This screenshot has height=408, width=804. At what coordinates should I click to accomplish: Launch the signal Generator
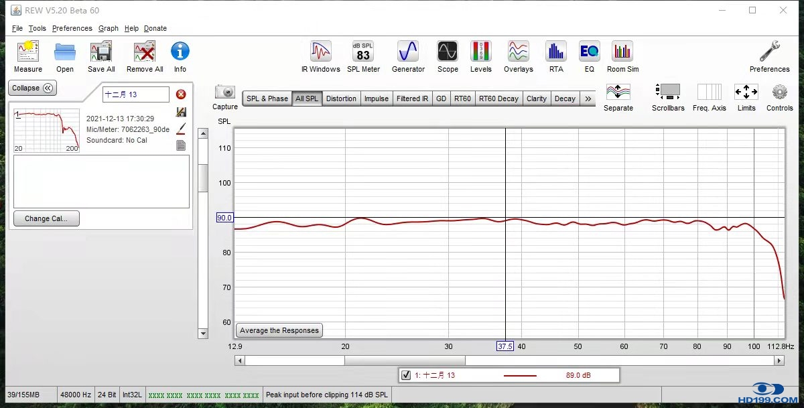(408, 52)
